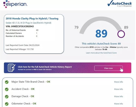Click the large 89 score number
The height and width of the screenshot is (107, 136).
(101, 34)
